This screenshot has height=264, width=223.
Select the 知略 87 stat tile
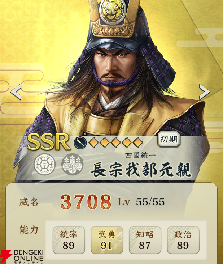145,240
